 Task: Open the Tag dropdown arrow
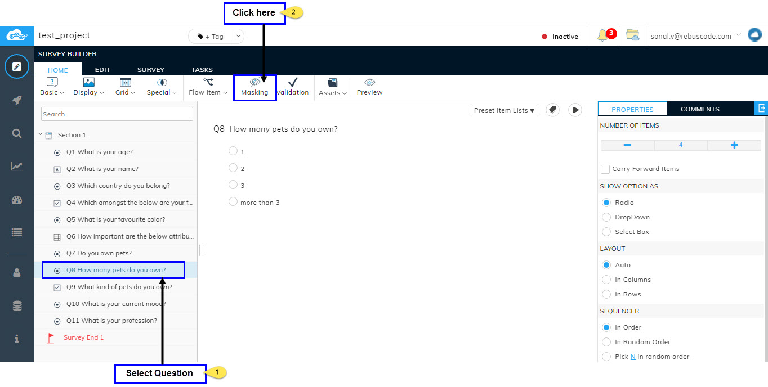pos(238,36)
